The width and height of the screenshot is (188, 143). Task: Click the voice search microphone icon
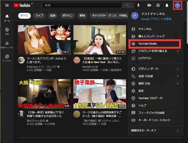click(x=138, y=5)
